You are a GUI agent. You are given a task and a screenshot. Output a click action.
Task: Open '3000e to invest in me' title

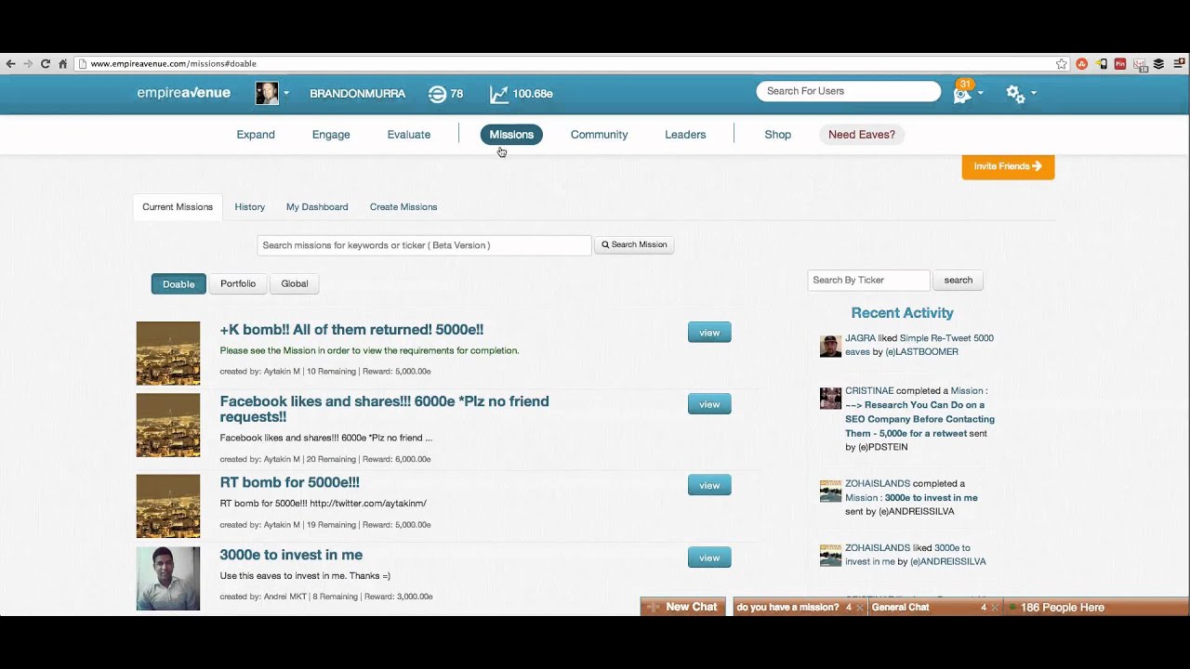[x=291, y=555]
